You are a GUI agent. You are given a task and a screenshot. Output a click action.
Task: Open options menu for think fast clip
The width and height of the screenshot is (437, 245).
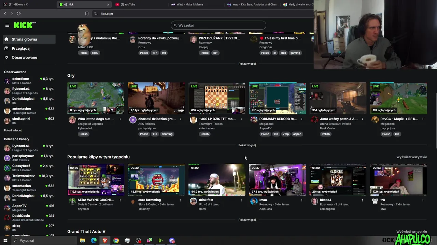pos(241,200)
